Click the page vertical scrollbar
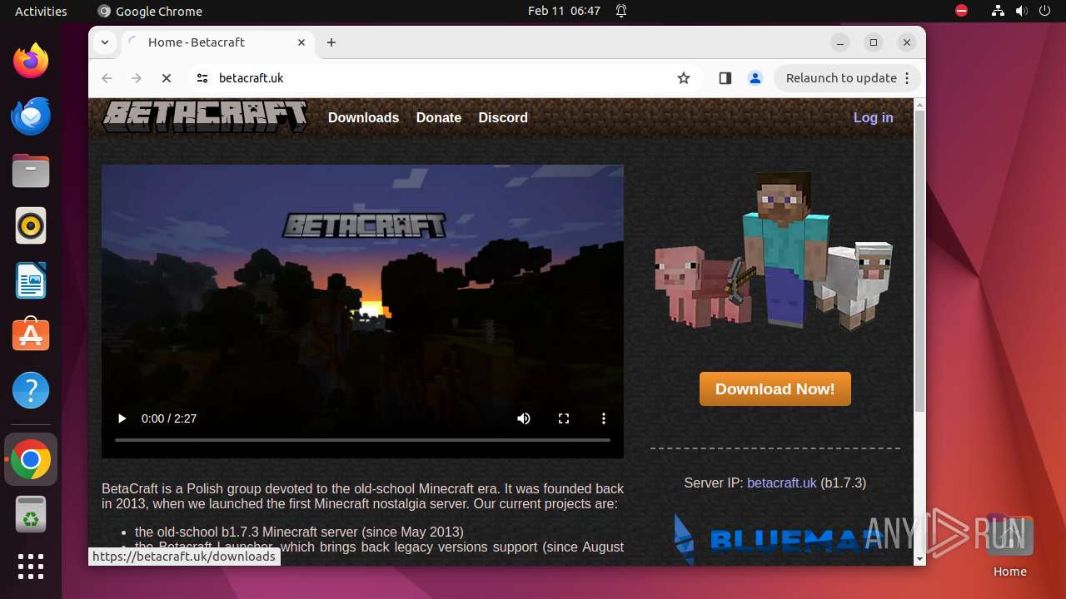The height and width of the screenshot is (599, 1066). [x=919, y=262]
